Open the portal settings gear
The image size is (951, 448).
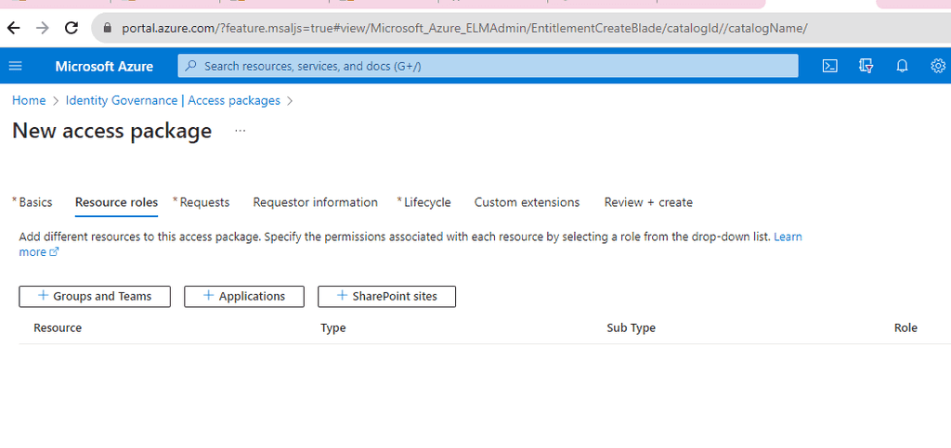click(x=938, y=66)
